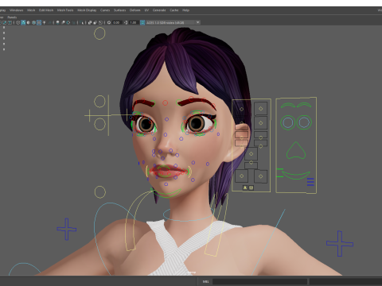The image size is (382, 286).
Task: Click the exposure field showing 0.00
Action: coord(117,22)
